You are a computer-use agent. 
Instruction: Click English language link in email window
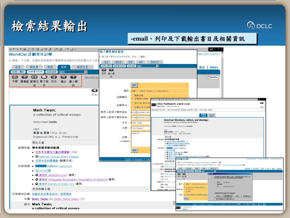(128, 159)
